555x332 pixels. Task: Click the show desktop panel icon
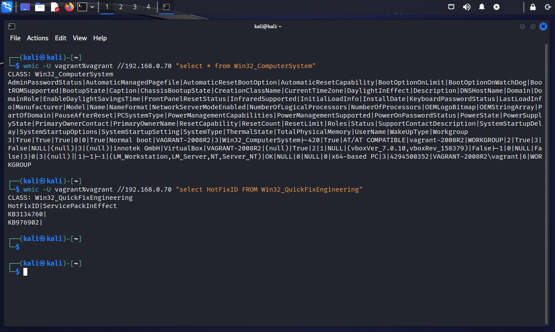(x=25, y=7)
